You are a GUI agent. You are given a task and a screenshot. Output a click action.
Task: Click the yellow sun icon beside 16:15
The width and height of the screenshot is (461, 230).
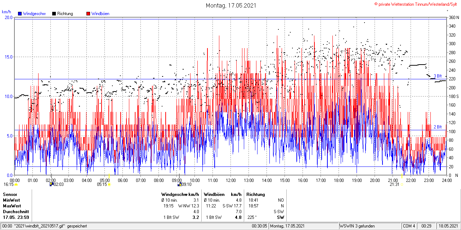[16, 184]
